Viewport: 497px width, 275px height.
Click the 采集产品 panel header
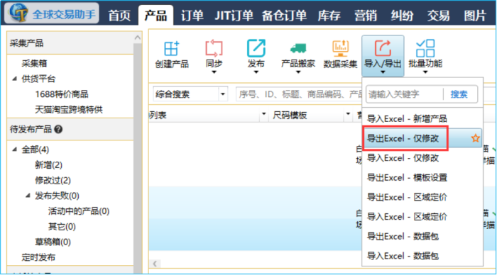coord(70,43)
